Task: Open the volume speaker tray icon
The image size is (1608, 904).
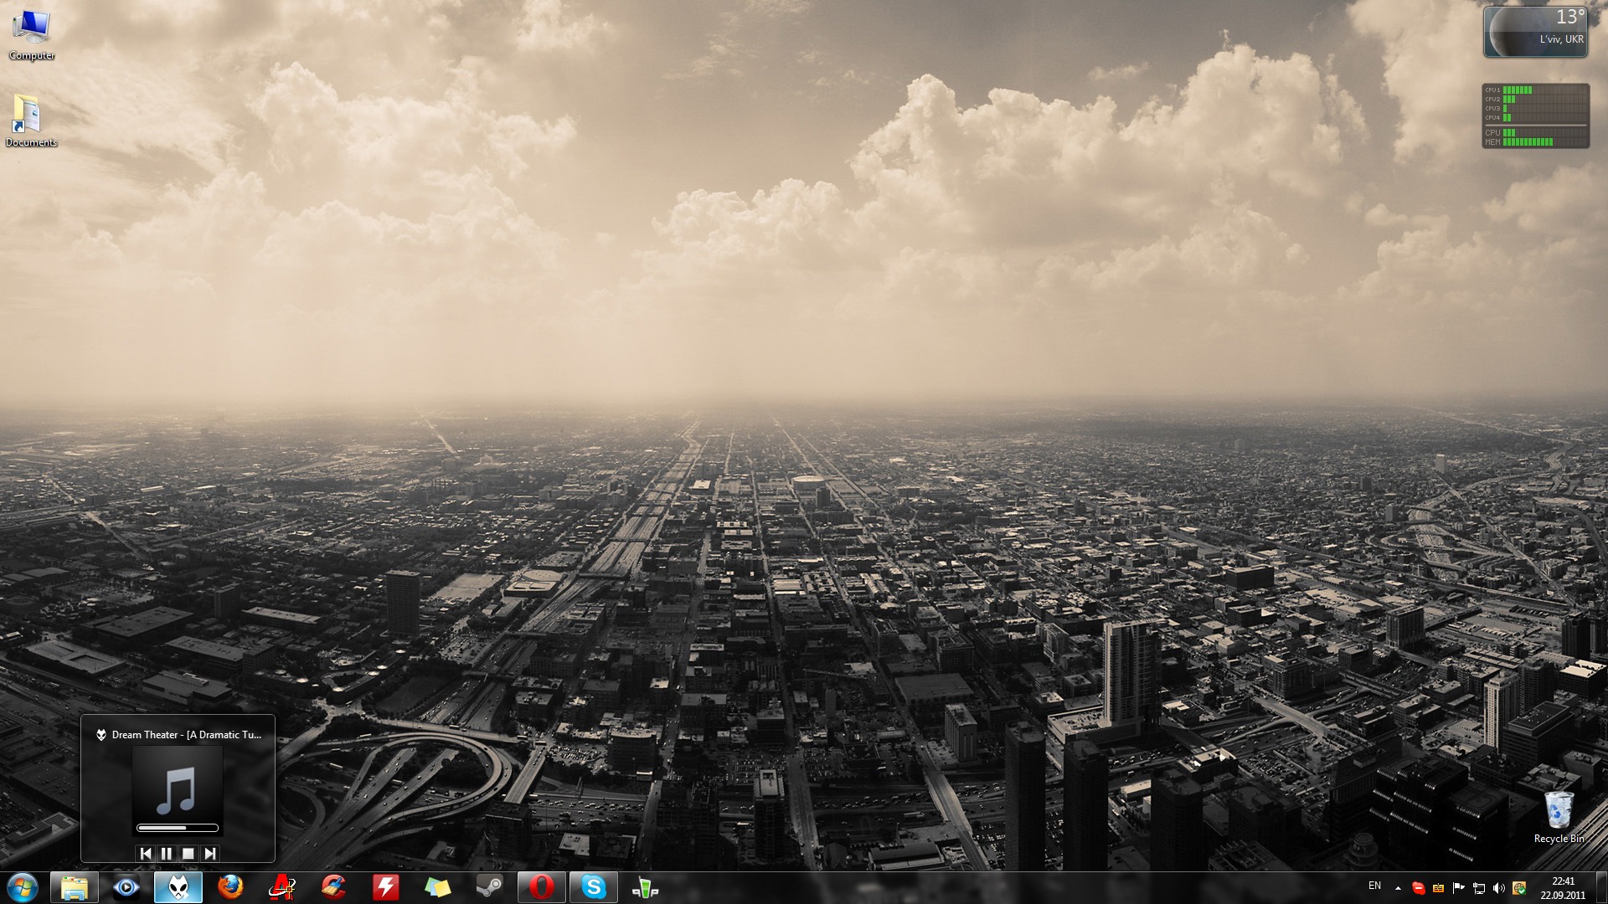Action: pyautogui.click(x=1498, y=888)
